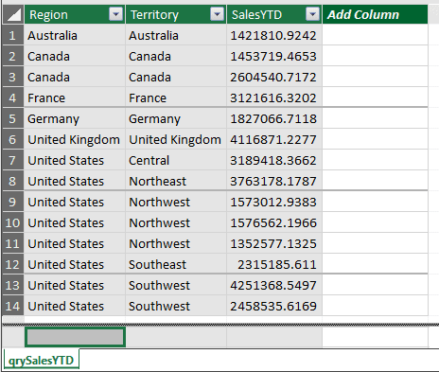Select row header 8

point(13,181)
